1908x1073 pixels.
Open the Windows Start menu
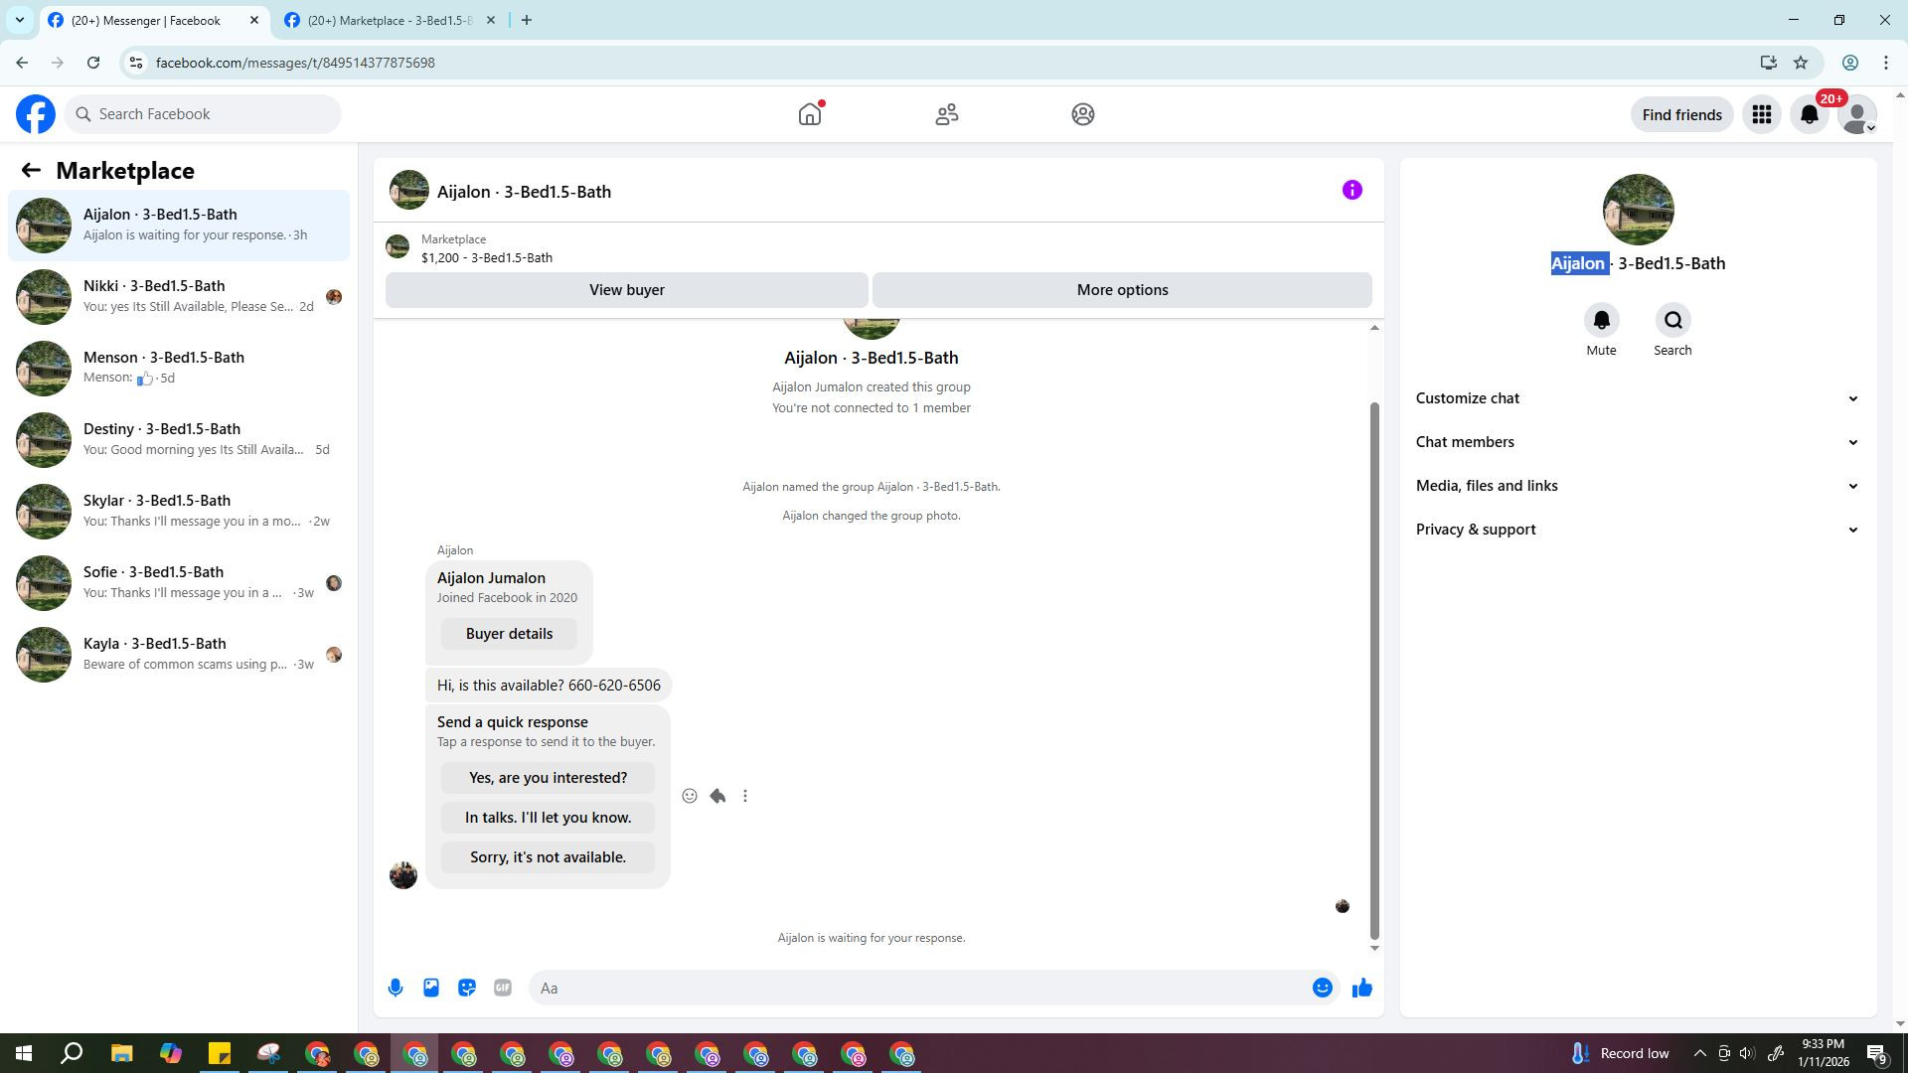24,1053
